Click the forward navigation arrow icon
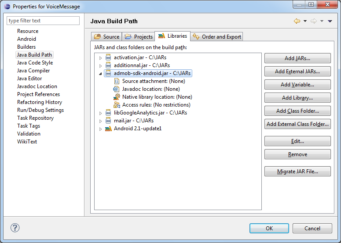 point(314,21)
